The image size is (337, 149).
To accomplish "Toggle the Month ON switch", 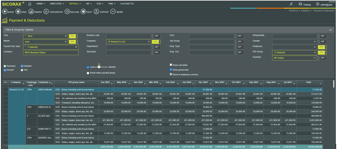I will pyautogui.click(x=73, y=41).
